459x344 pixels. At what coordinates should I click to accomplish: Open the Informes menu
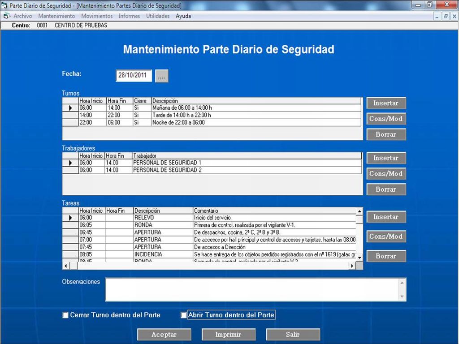129,16
